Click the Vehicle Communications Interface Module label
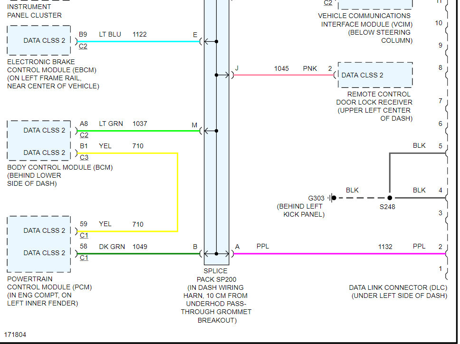The height and width of the screenshot is (344, 460). pos(365,28)
